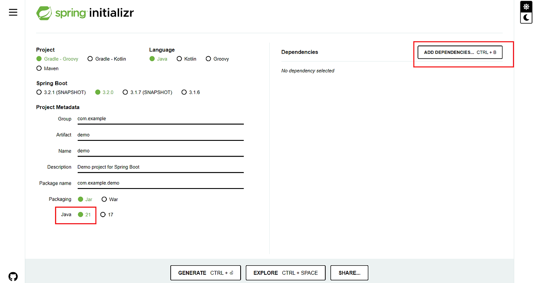Select Jar packaging option

(x=85, y=199)
